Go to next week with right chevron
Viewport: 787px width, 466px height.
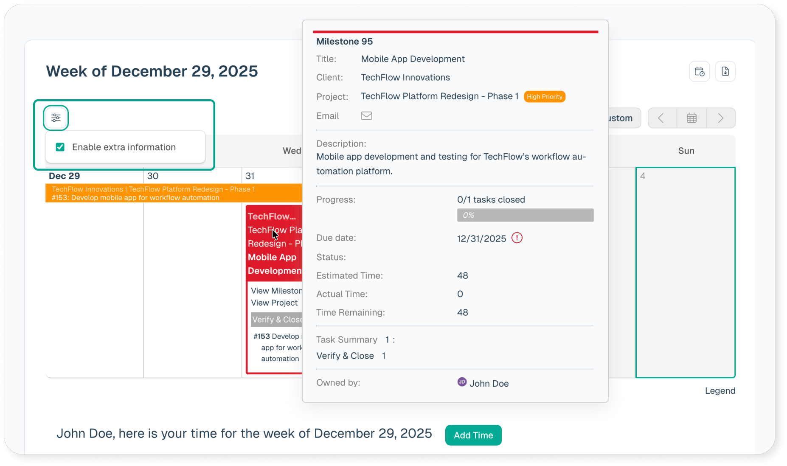click(x=721, y=118)
